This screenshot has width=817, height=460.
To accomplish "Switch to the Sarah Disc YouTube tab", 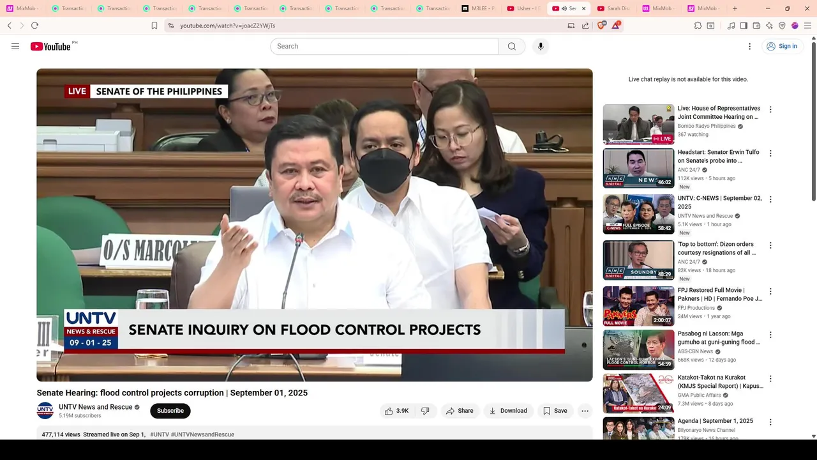I will point(615,8).
